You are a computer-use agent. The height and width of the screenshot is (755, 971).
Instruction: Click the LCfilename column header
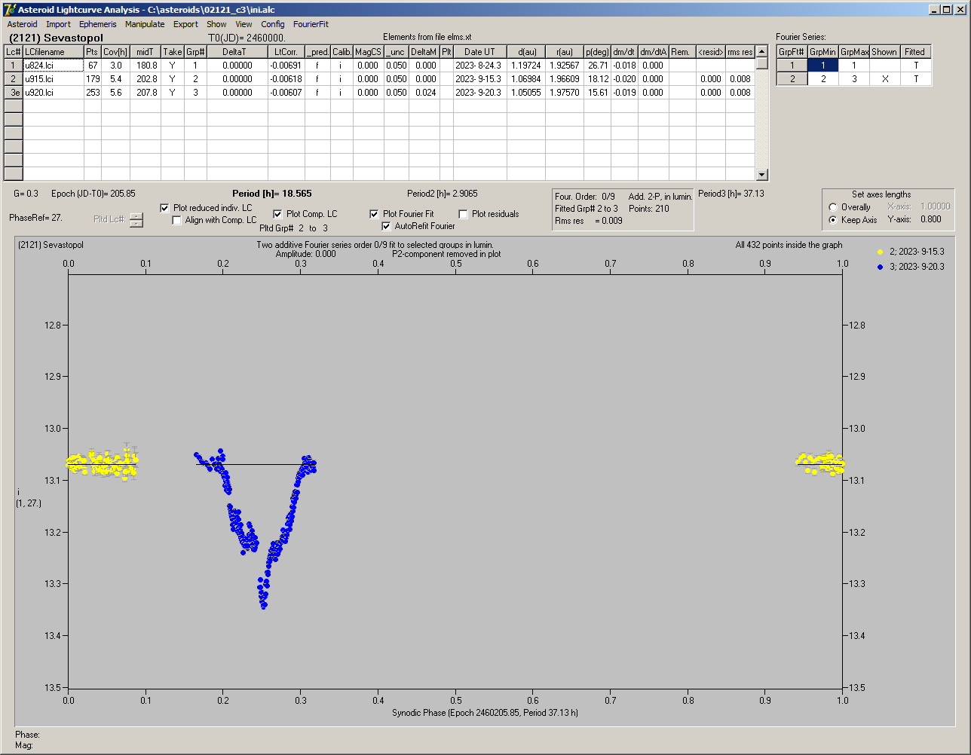click(x=54, y=52)
